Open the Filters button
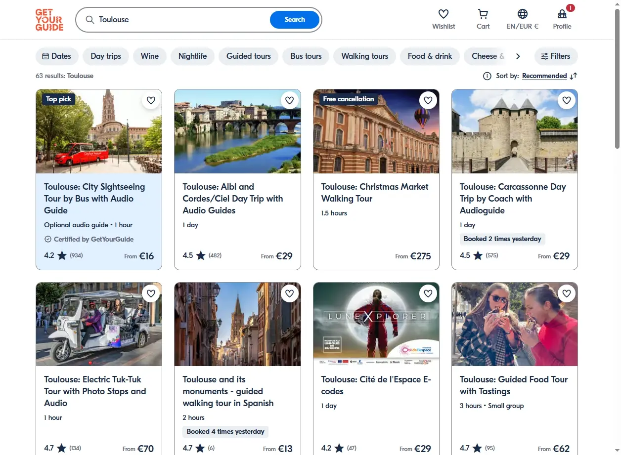The image size is (621, 455). click(x=556, y=56)
